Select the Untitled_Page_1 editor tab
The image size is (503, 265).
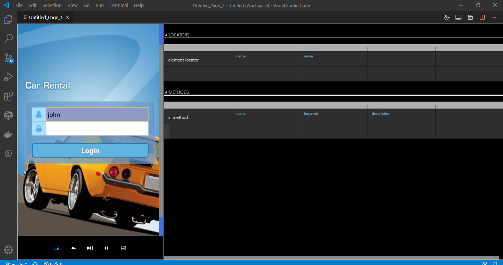45,17
